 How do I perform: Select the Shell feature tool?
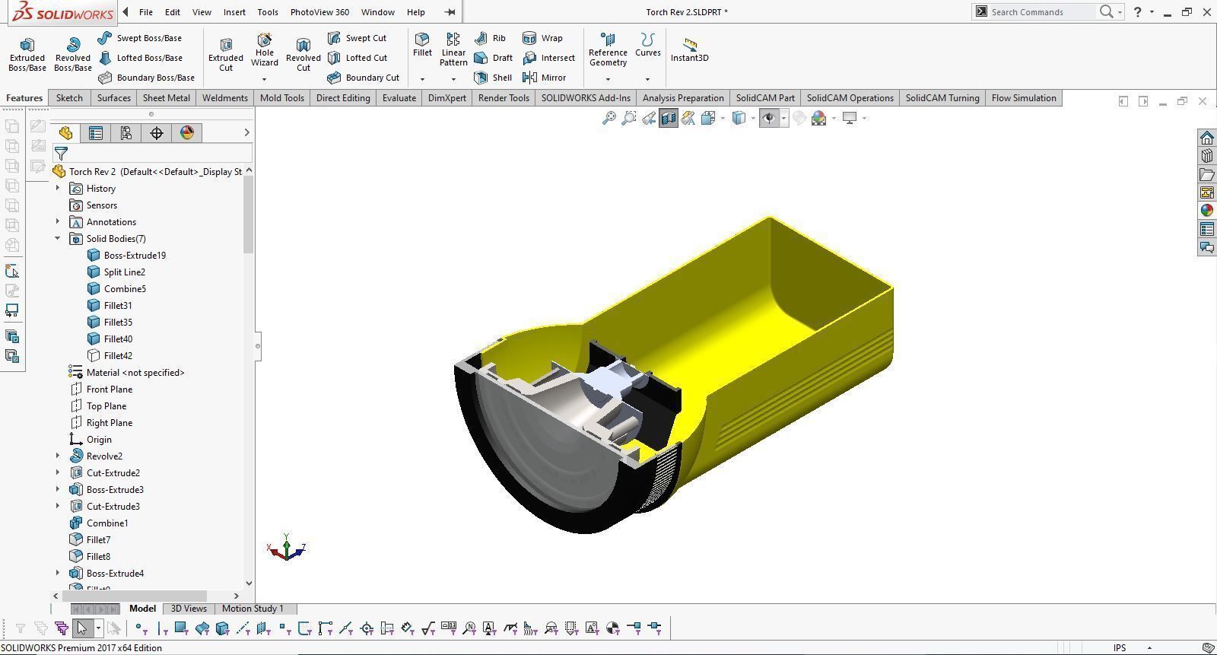(492, 78)
